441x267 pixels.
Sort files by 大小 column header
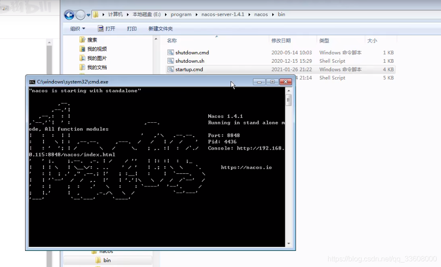point(372,41)
